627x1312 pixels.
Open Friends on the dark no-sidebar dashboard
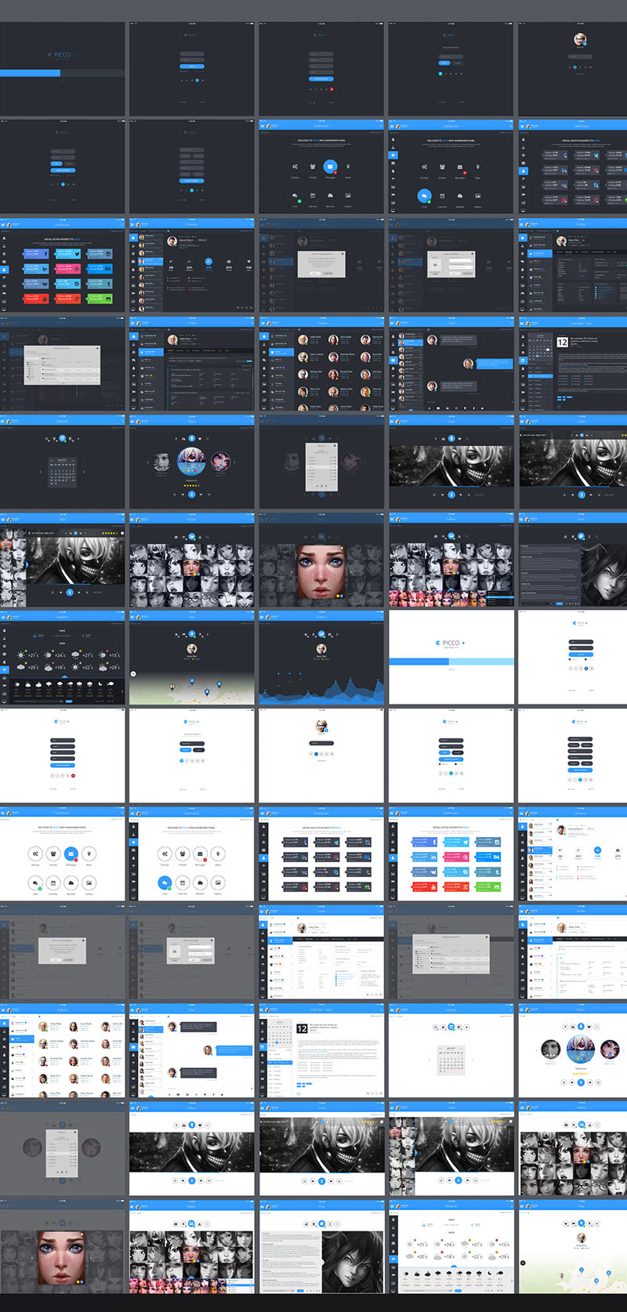313,167
